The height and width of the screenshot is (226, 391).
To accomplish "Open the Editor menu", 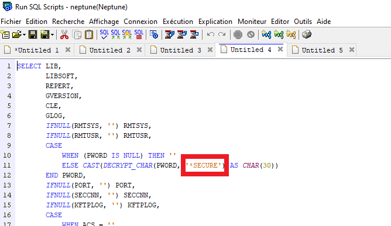I will [280, 22].
